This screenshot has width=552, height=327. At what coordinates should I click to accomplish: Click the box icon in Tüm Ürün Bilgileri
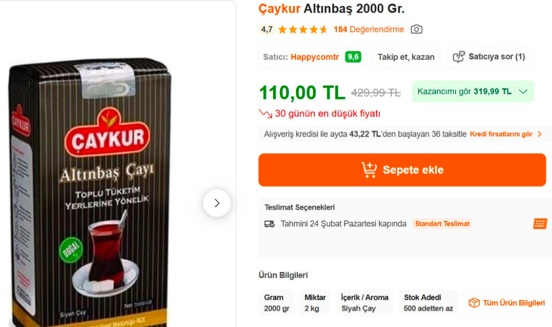tap(474, 303)
